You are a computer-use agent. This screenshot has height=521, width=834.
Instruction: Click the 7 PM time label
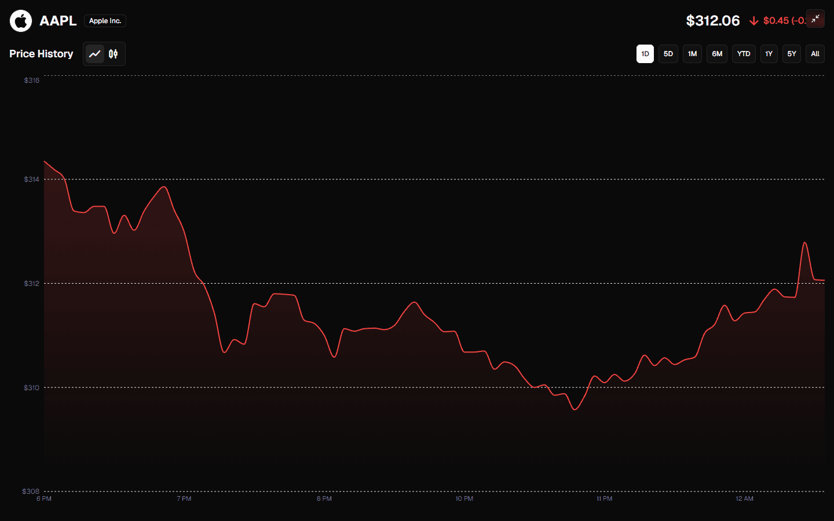184,498
